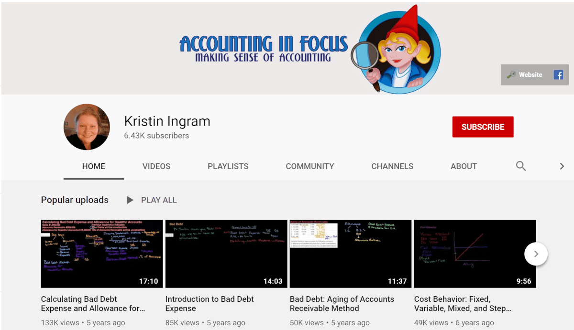Click the title Introduction to Bad Debt Expense

click(x=210, y=304)
